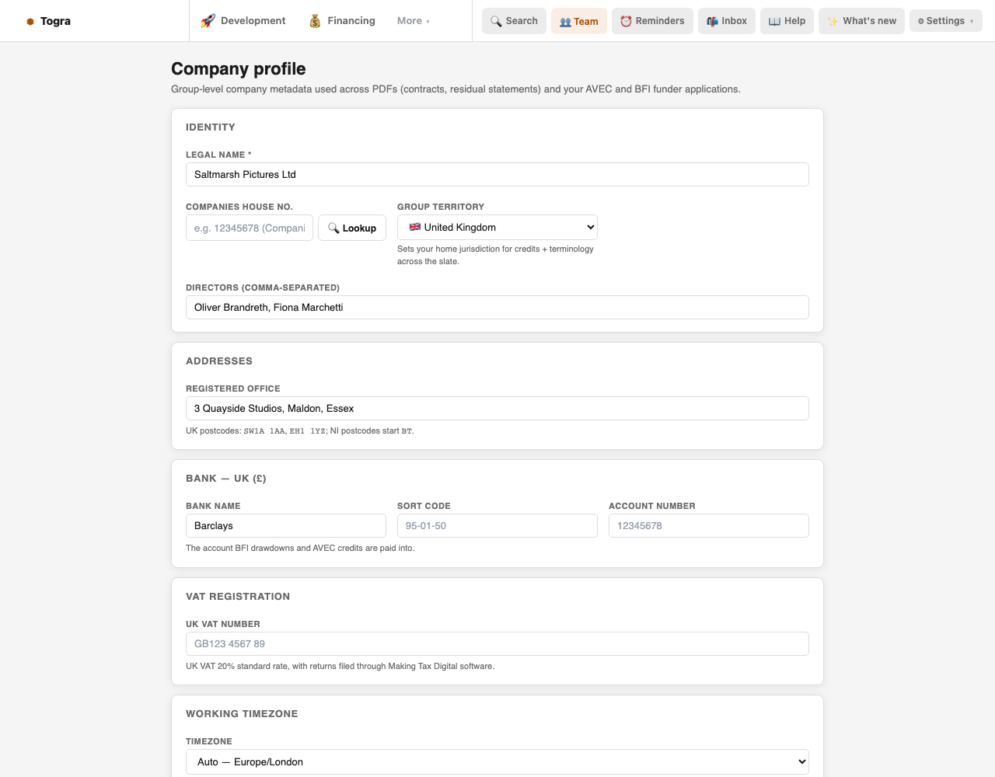995x777 pixels.
Task: Click the money bag icon beside Financing
Action: point(315,21)
